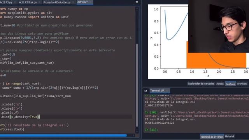
Task: Close the Terminal 1/A console tab
Action: pyautogui.click(x=167, y=91)
